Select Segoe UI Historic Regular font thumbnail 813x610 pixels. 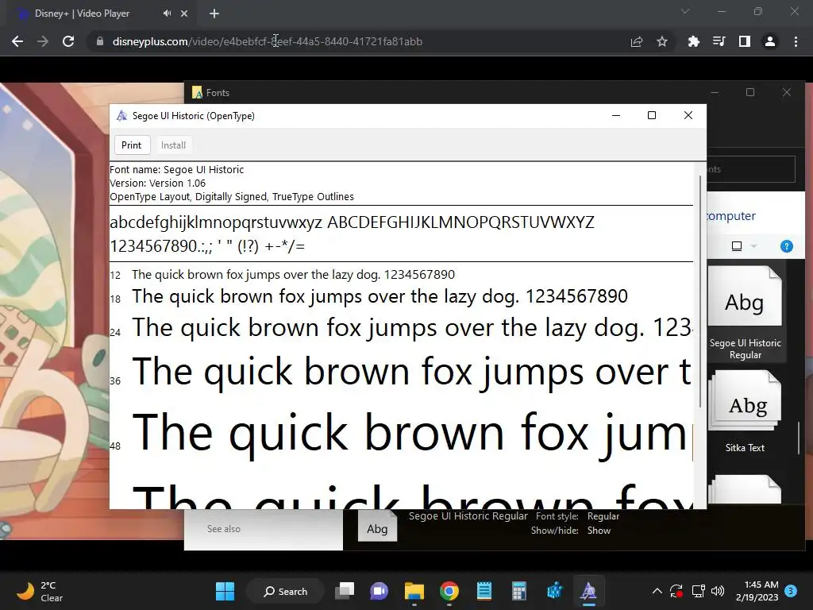pos(745,313)
